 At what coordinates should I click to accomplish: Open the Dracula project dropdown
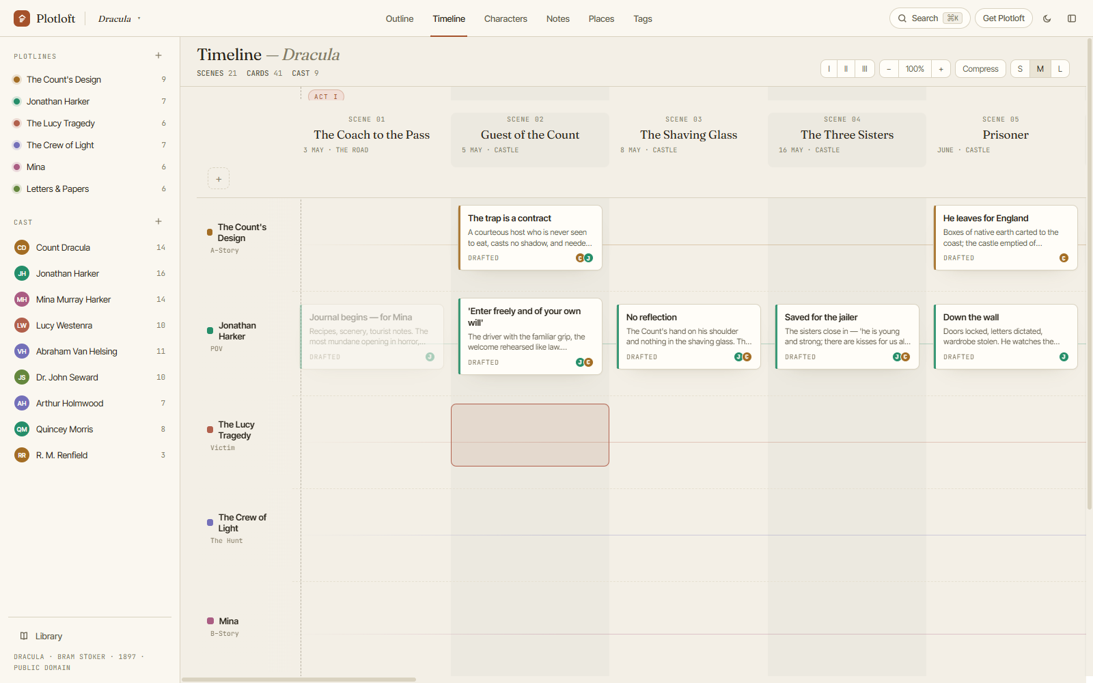point(120,18)
